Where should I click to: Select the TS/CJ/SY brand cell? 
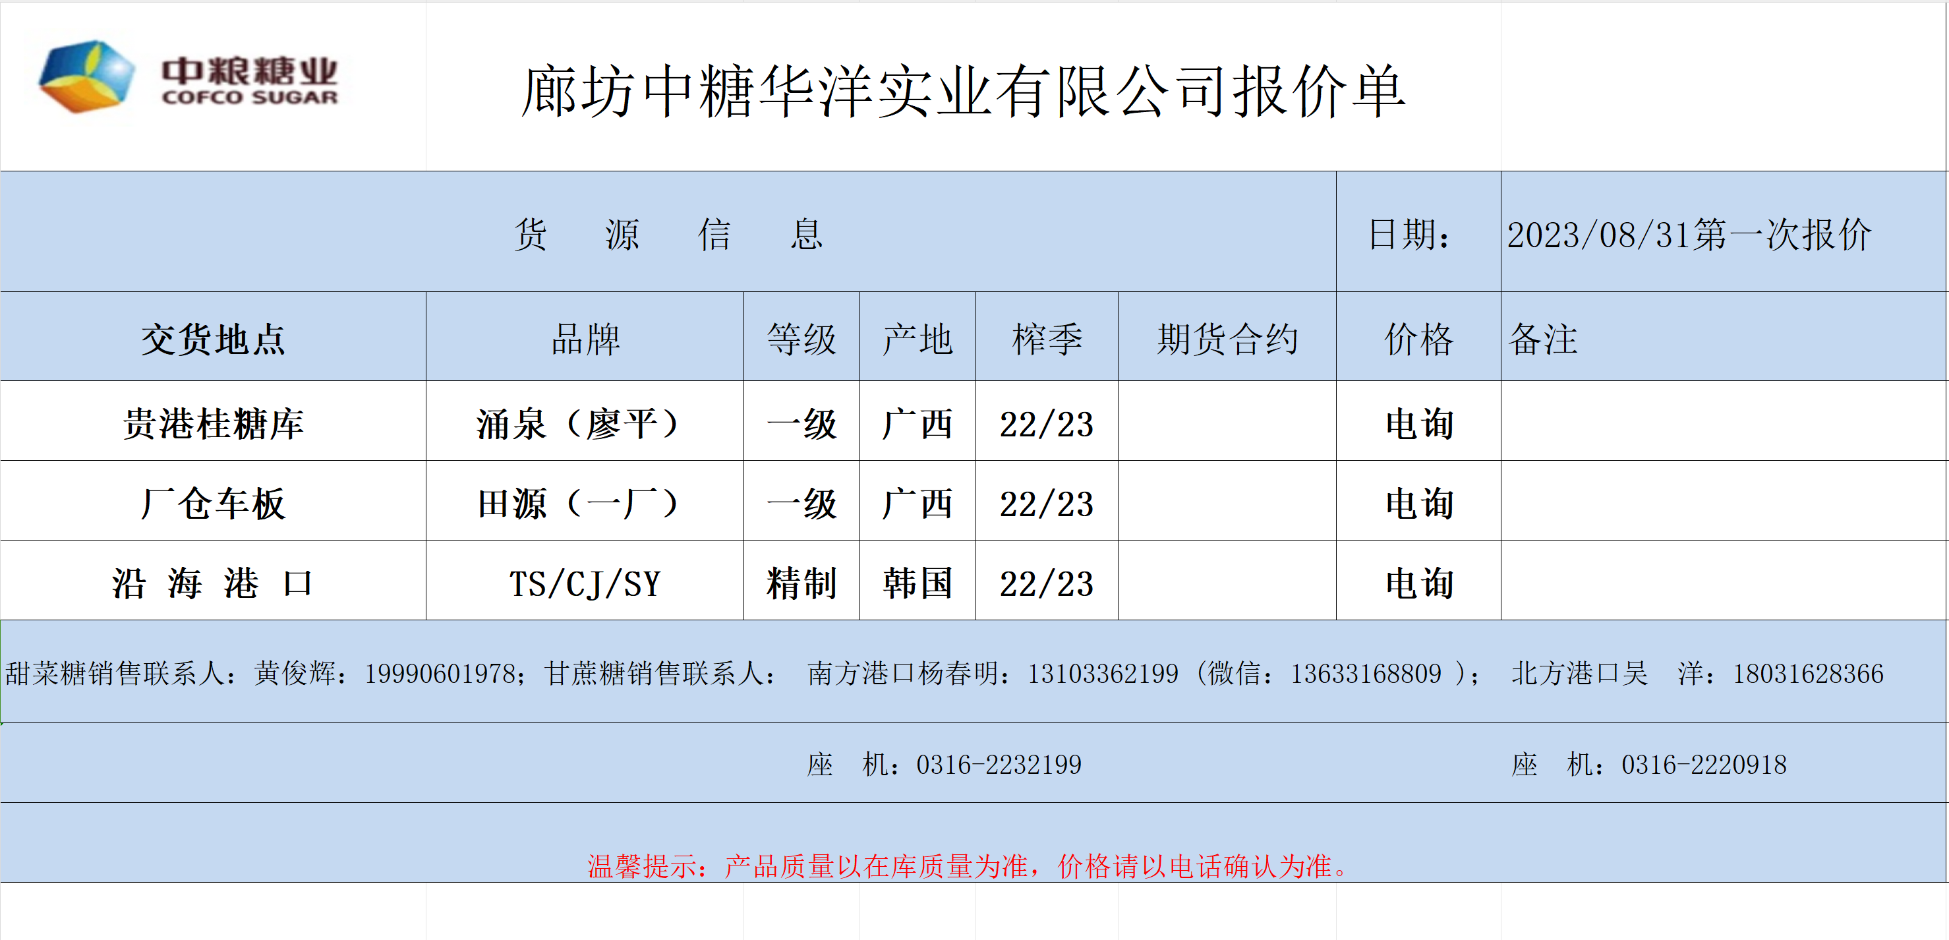pos(585,583)
